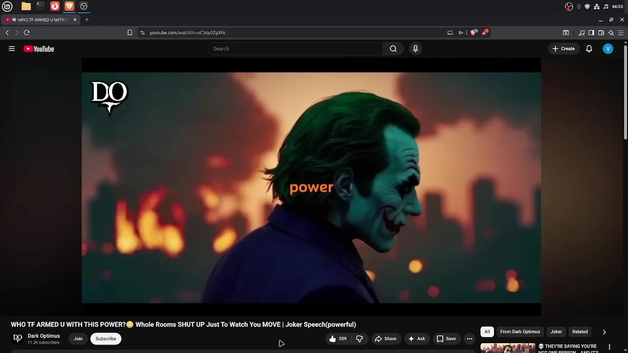Click the video player to pause
The height and width of the screenshot is (353, 628).
point(311,187)
